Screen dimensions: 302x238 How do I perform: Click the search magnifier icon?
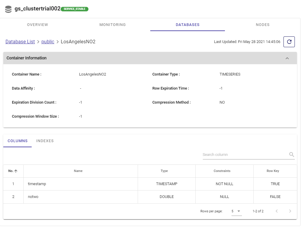click(292, 155)
